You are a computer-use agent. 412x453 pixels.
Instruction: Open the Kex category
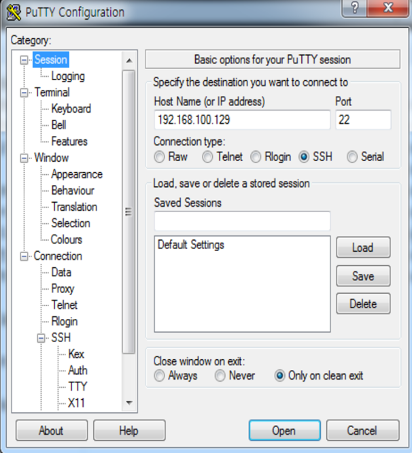click(x=76, y=354)
